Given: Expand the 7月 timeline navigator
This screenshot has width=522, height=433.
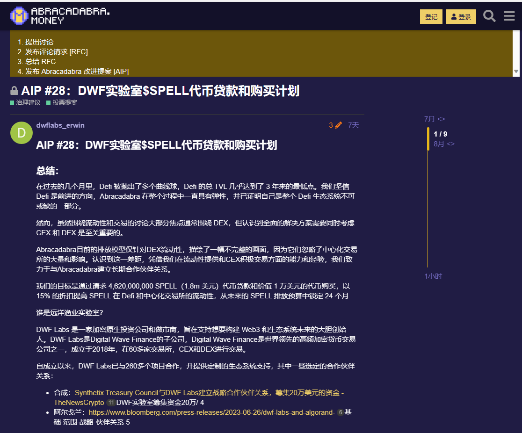Looking at the screenshot, I should coord(434,119).
